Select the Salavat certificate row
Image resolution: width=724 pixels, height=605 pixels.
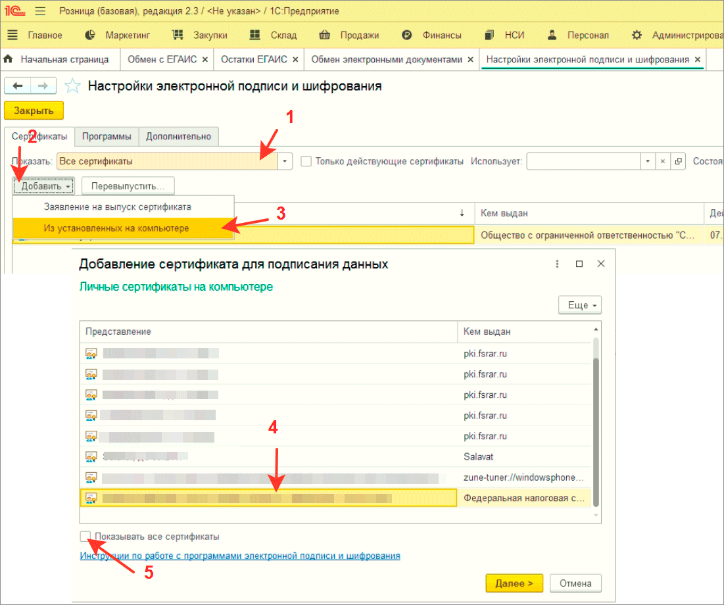[x=335, y=457]
